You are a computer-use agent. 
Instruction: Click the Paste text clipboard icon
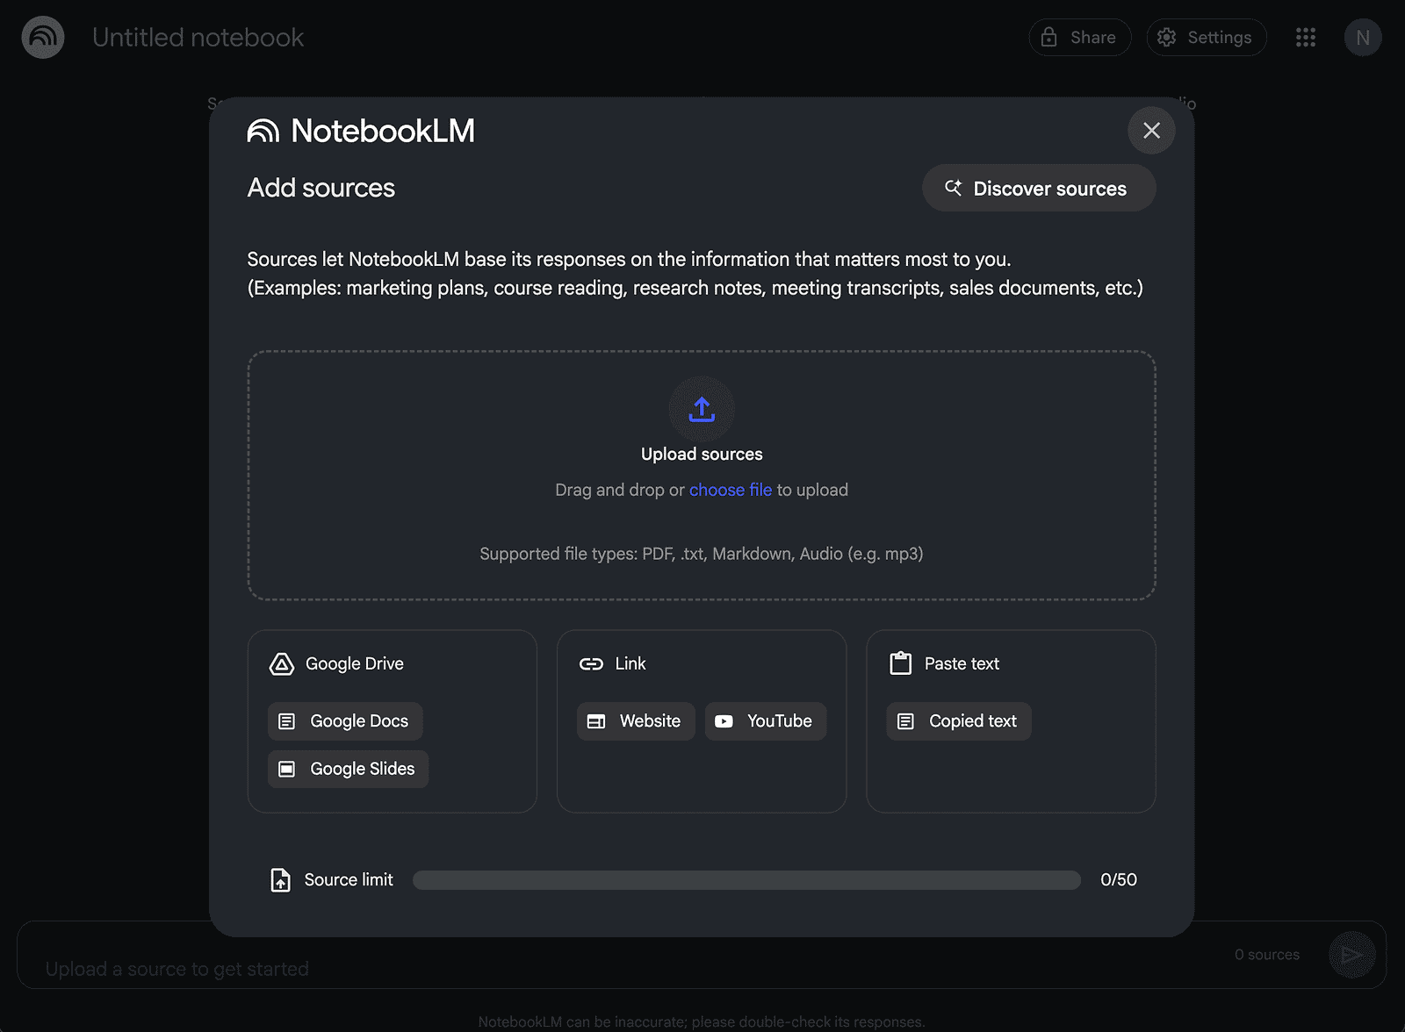click(900, 663)
